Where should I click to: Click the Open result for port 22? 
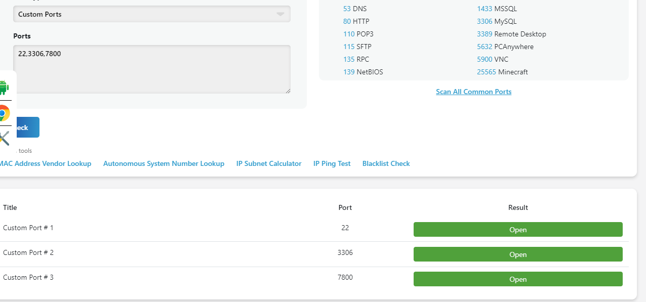[518, 230]
